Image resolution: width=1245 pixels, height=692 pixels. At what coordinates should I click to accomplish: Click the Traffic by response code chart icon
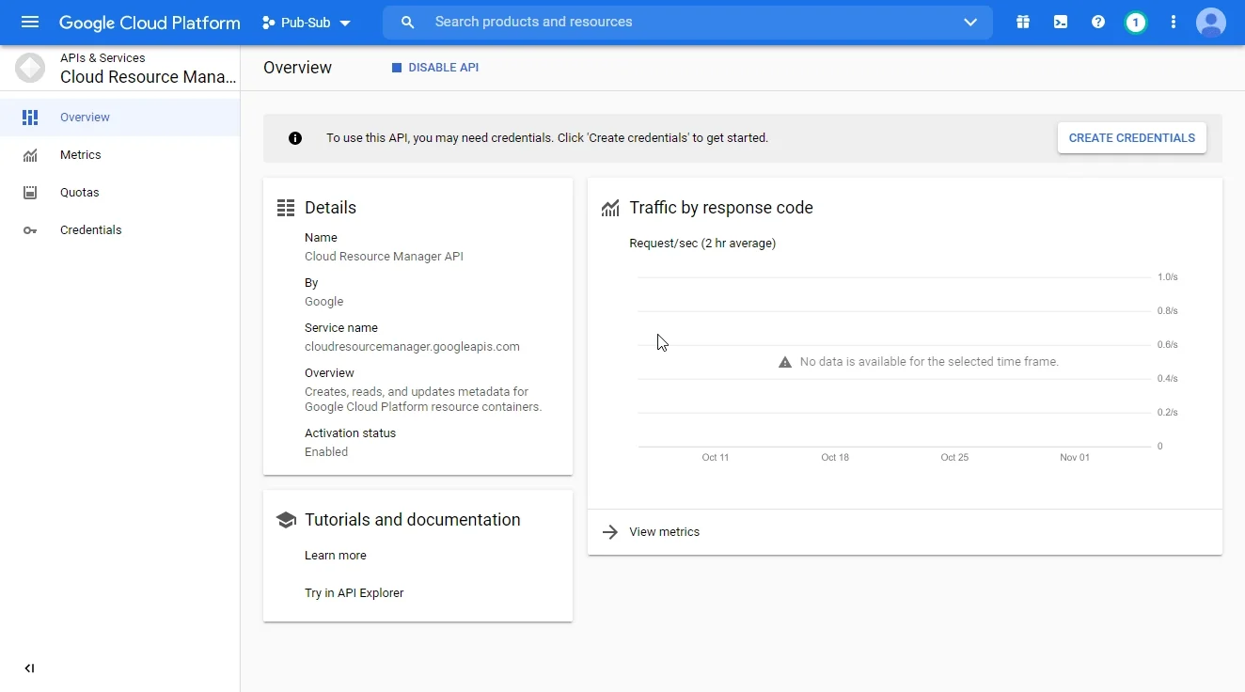(x=610, y=208)
